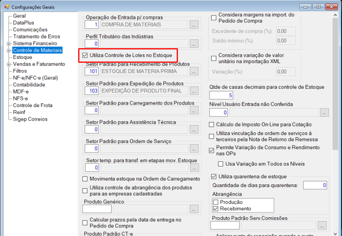The width and height of the screenshot is (342, 236).
Task: Toggle Utiliza quarentena de estoque
Action: tap(214, 176)
